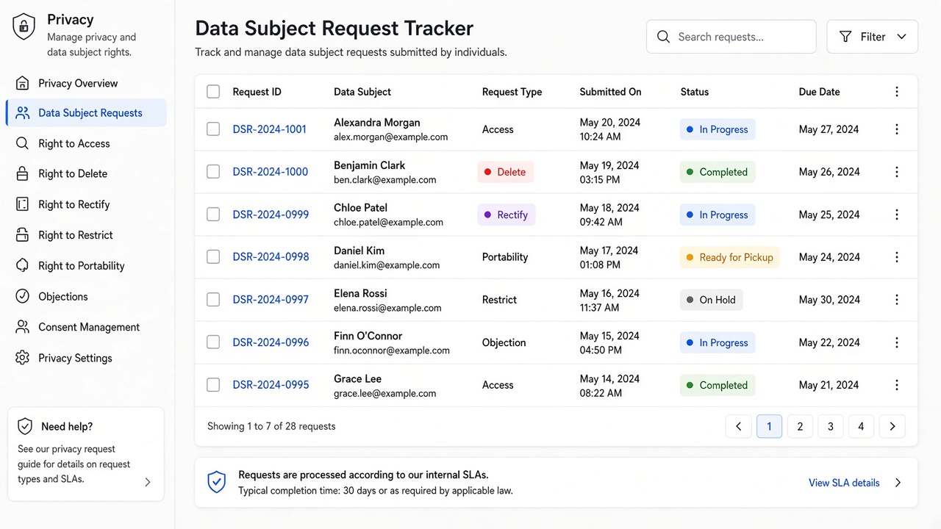941x529 pixels.
Task: Click the Consent Management people icon
Action: point(23,327)
